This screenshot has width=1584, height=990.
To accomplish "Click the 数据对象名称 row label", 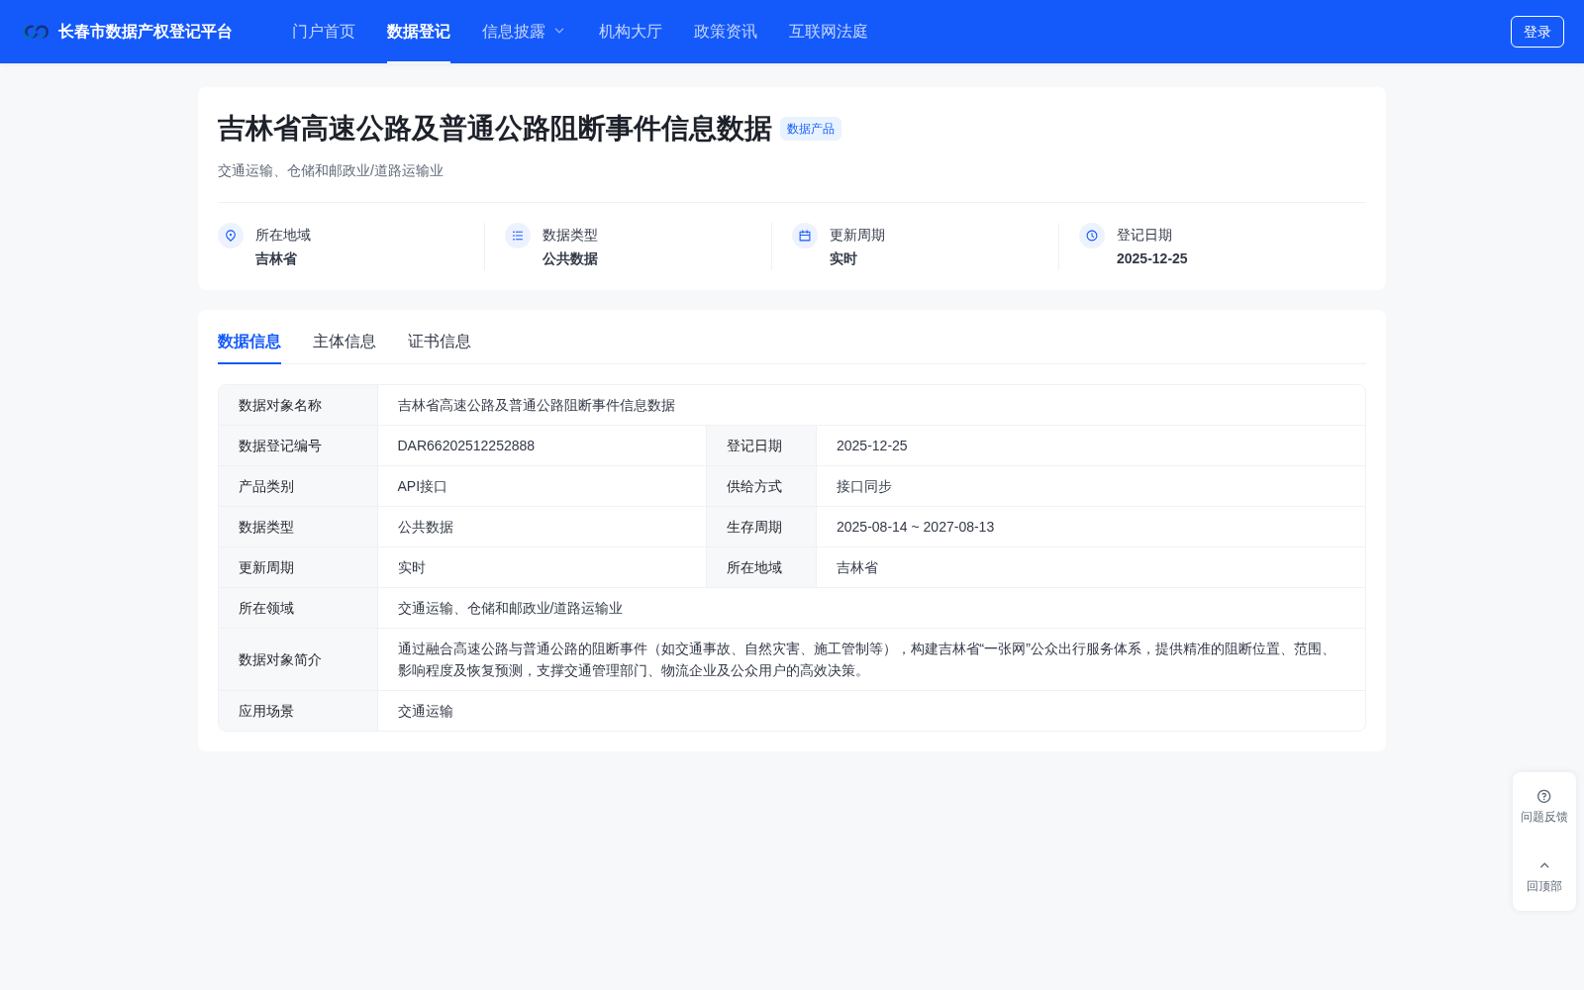I will [280, 405].
